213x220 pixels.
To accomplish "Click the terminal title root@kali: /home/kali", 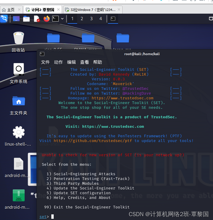I will [142, 54].
